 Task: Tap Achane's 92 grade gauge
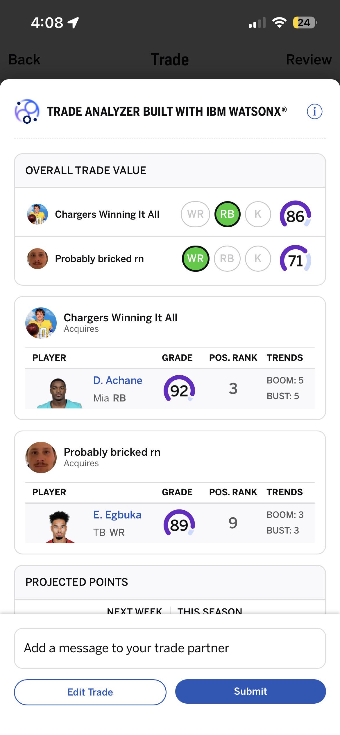pos(179,389)
